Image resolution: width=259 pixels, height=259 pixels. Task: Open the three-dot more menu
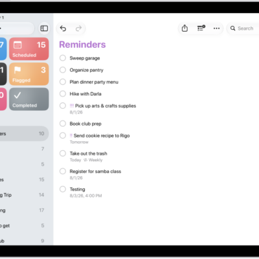pyautogui.click(x=216, y=28)
